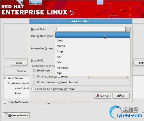Open the Release Notes
The image size is (144, 121).
click(16, 115)
